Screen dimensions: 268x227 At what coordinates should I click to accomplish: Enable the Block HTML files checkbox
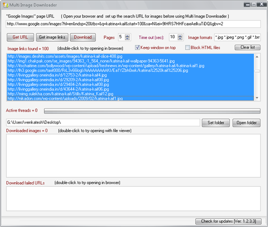(188, 47)
